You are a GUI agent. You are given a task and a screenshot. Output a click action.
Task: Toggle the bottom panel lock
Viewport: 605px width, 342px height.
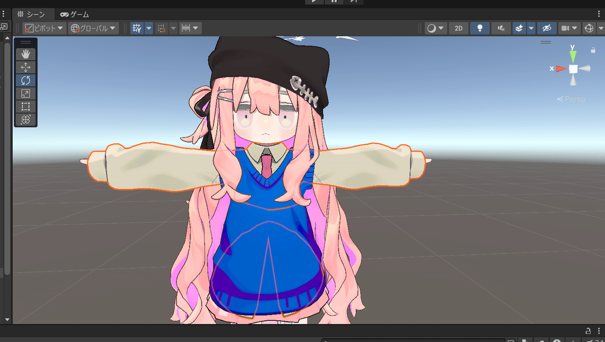click(588, 331)
